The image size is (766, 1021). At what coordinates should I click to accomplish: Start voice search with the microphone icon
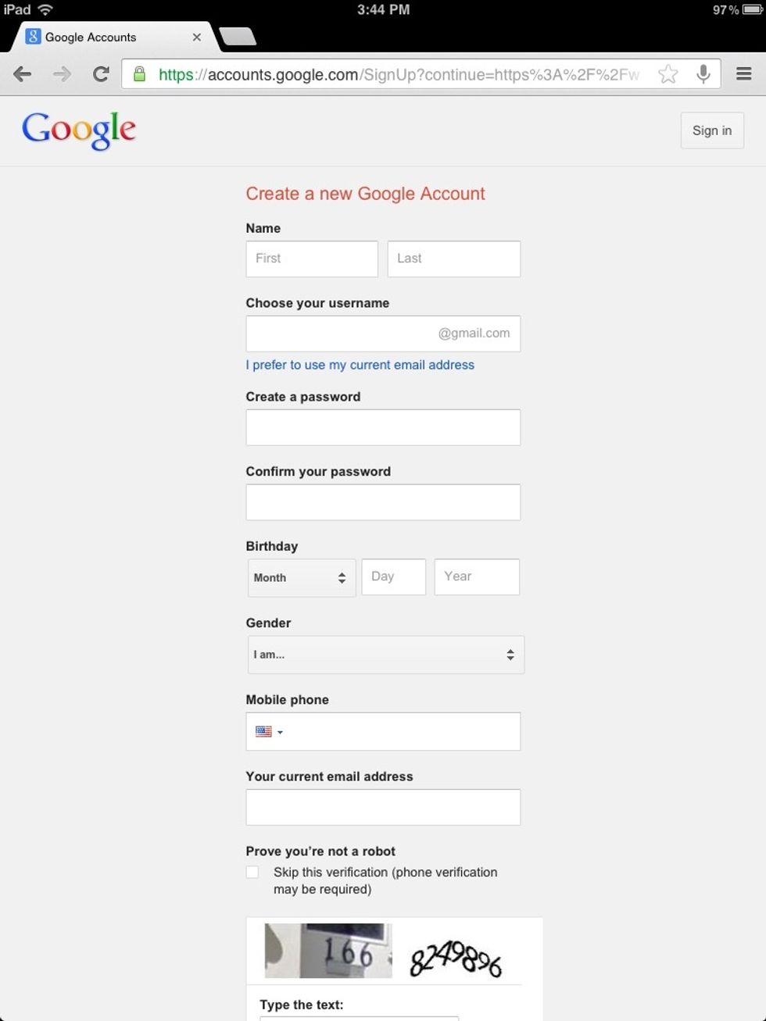702,74
